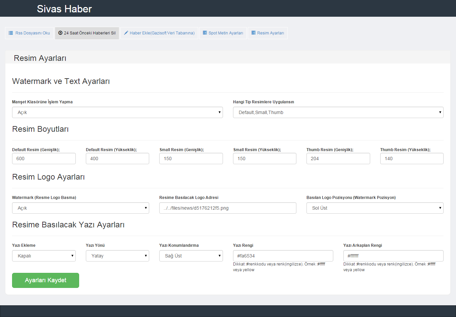
Task: Click the Ayarları Kaydet button
Action: 46,280
